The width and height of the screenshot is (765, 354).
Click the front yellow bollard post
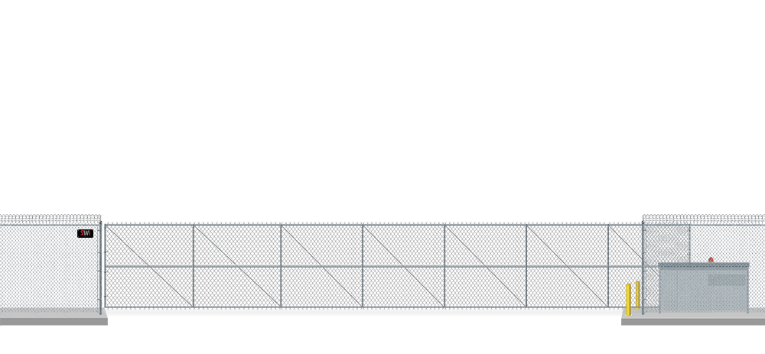[x=628, y=299]
